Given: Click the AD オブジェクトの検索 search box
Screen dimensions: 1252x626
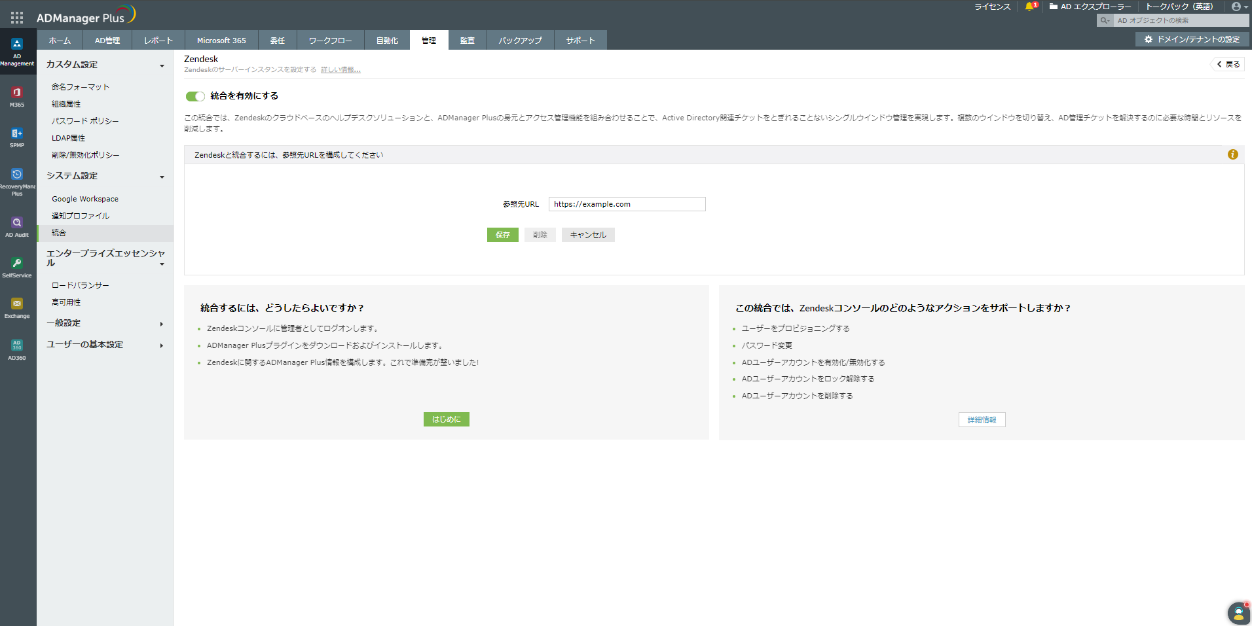Looking at the screenshot, I should 1181,20.
